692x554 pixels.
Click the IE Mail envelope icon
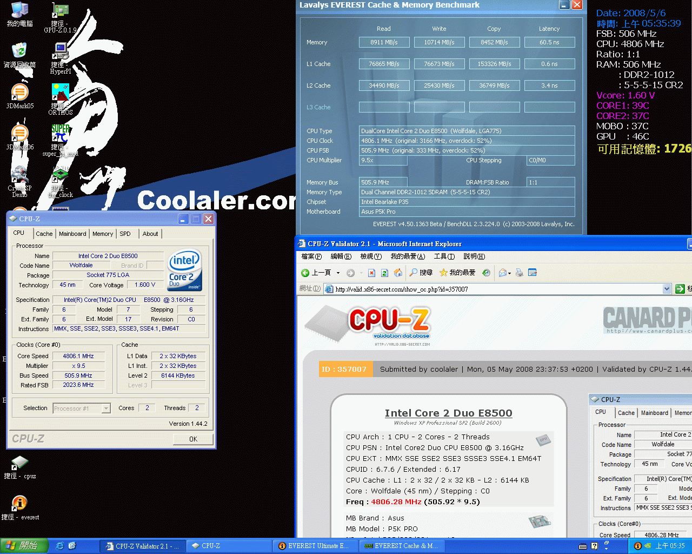pos(502,273)
